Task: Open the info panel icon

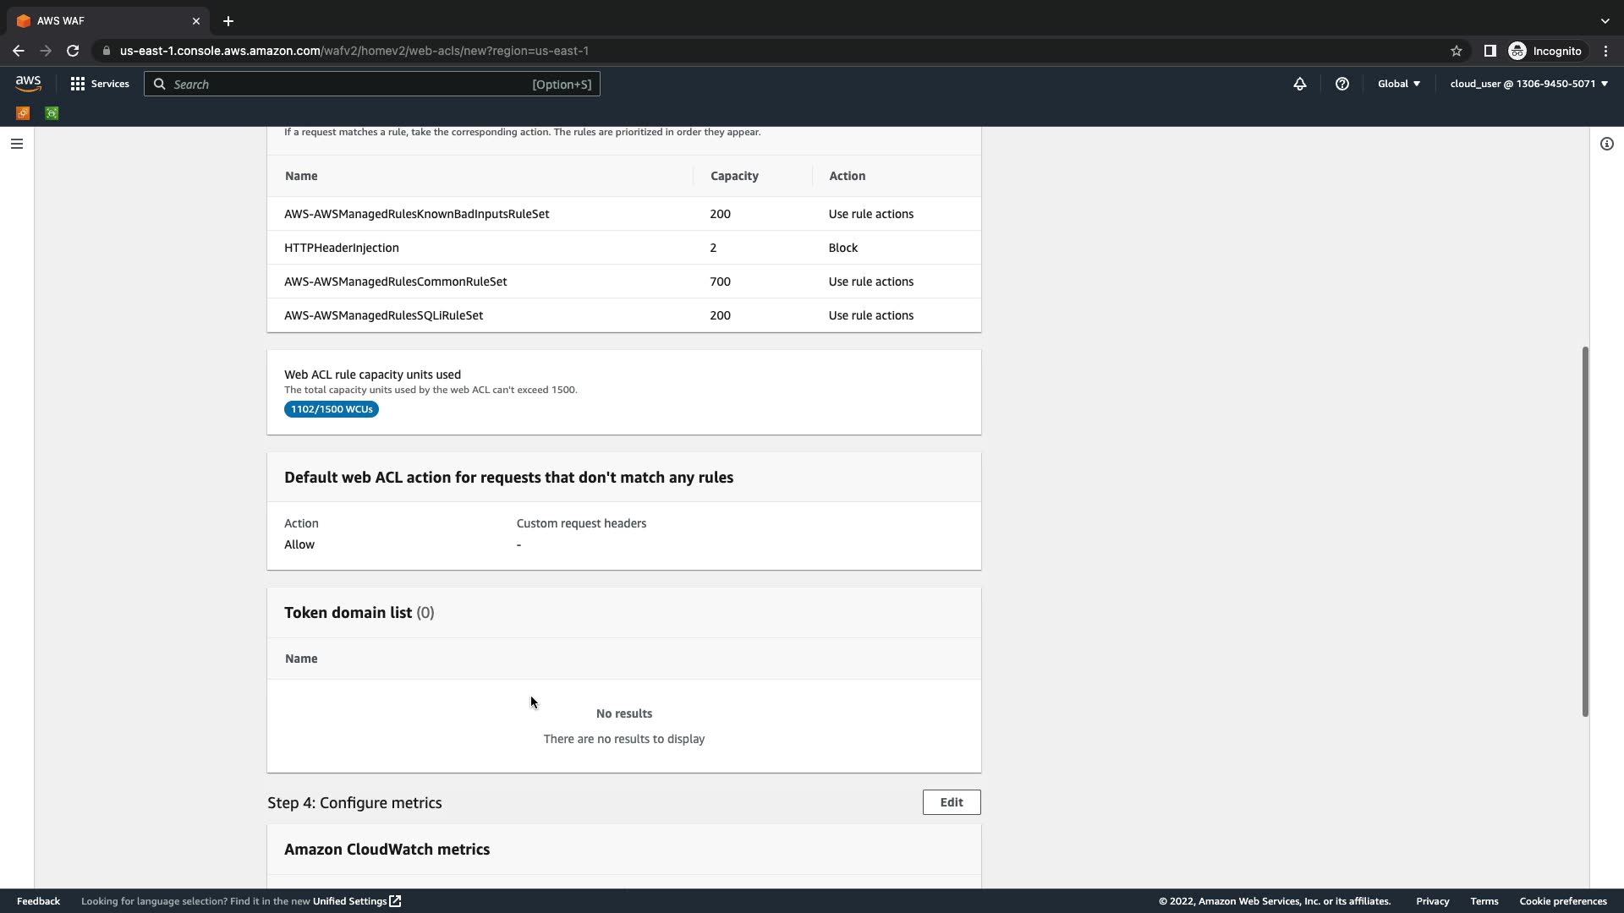Action: tap(1607, 144)
